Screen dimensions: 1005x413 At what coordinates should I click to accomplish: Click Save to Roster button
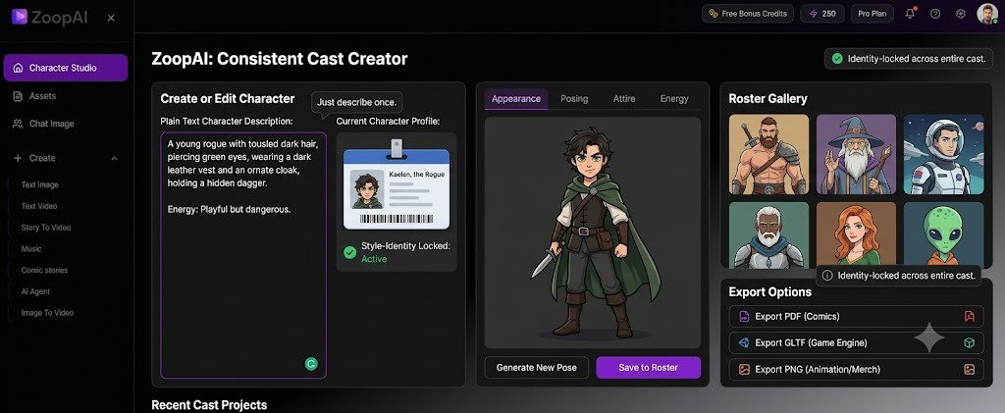click(648, 368)
